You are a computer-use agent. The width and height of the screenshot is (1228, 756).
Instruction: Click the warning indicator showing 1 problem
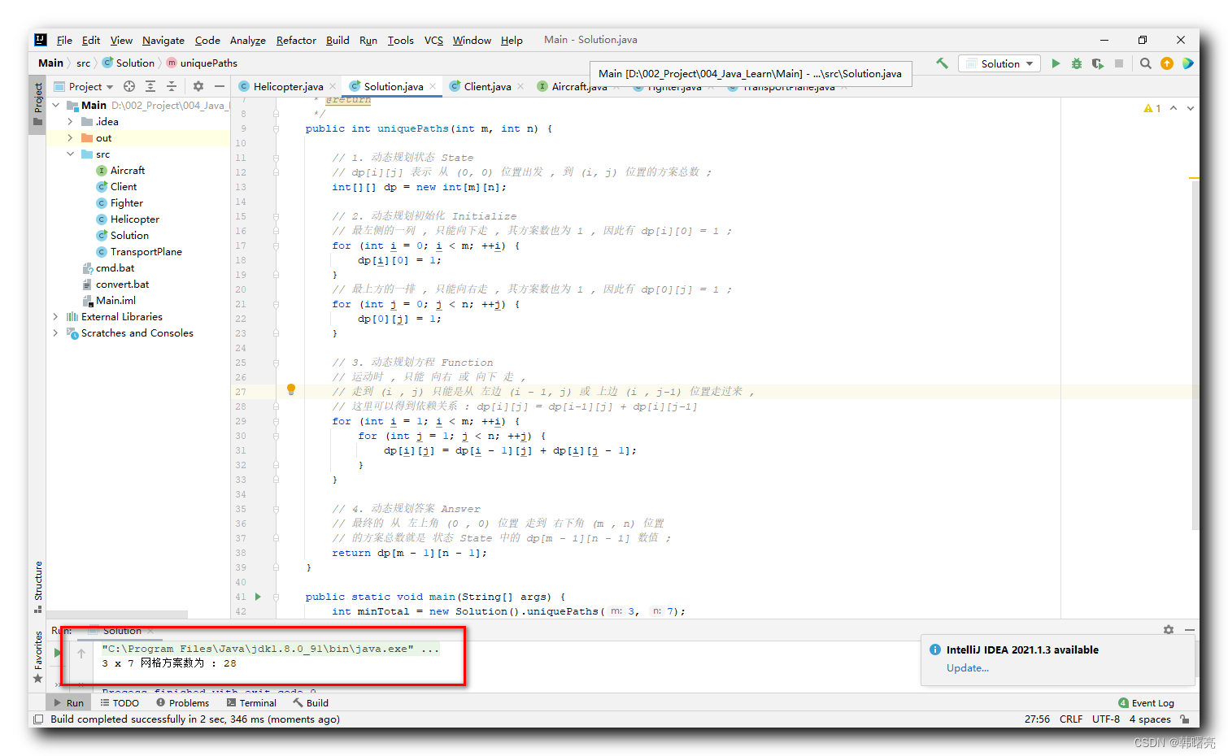click(1152, 108)
